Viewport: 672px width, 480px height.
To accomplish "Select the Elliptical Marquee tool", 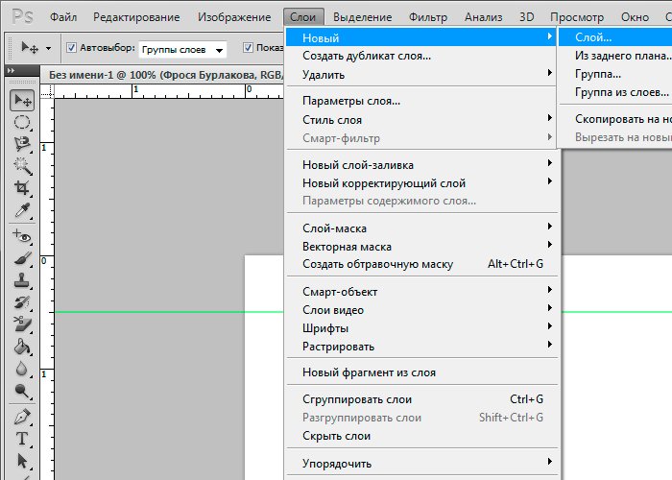I will 22,122.
